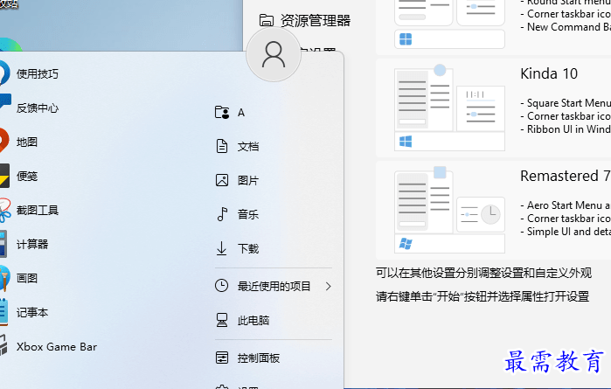Viewport: 611px width, 389px height.
Task: Click the 'New Command Ba…' feature line
Action: pyautogui.click(x=566, y=27)
